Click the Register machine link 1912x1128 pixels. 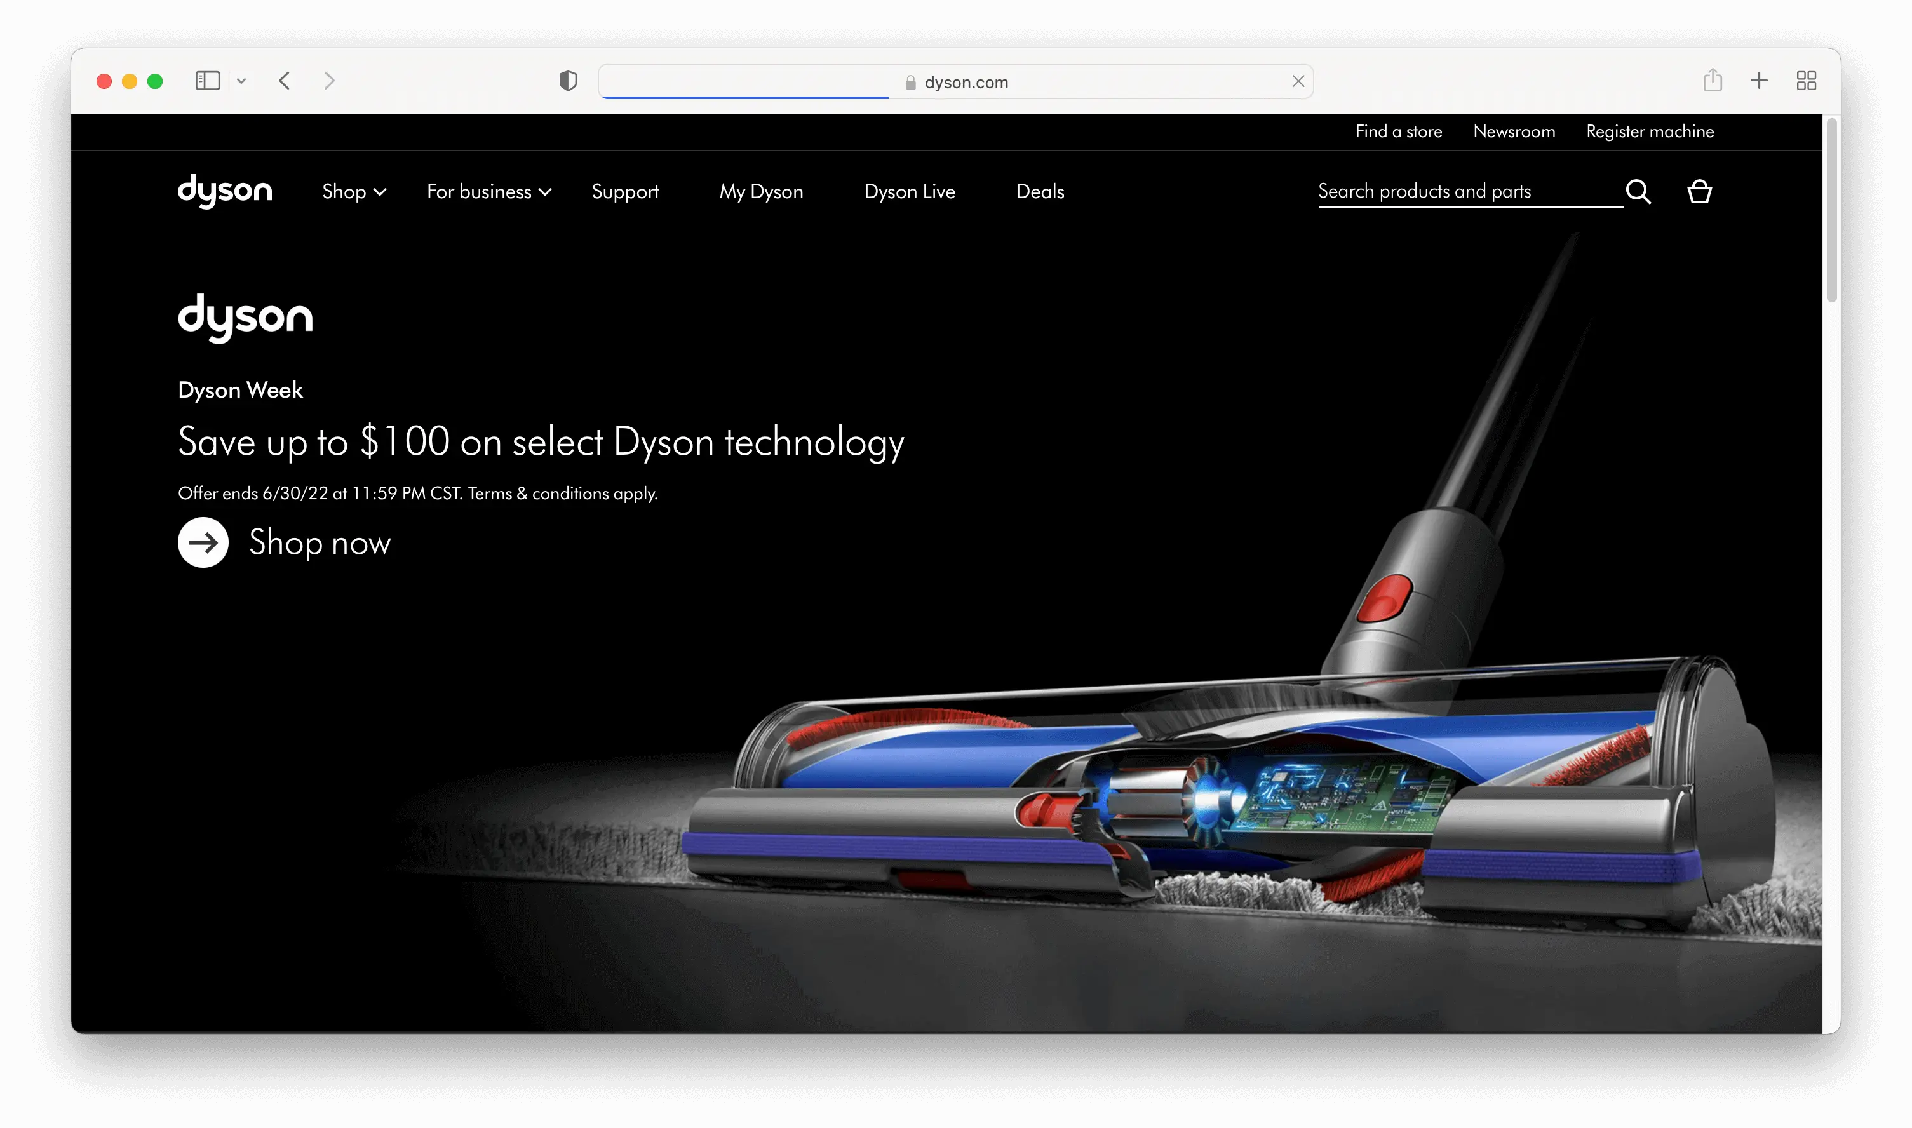[1649, 131]
